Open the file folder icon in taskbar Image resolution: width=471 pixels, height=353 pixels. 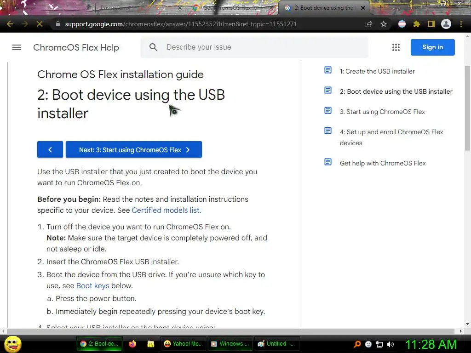[151, 344]
